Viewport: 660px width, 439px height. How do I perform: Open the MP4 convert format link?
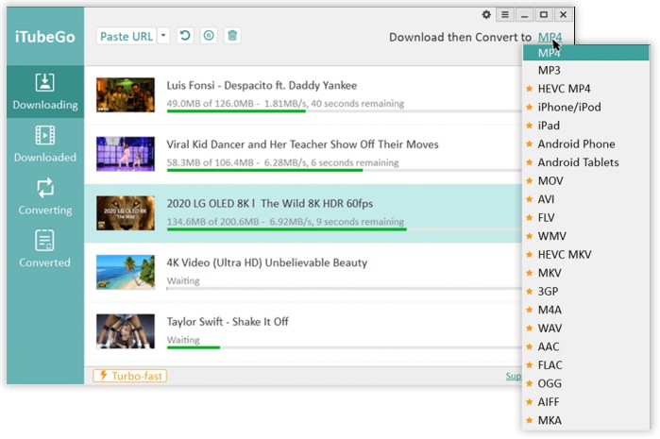(550, 37)
